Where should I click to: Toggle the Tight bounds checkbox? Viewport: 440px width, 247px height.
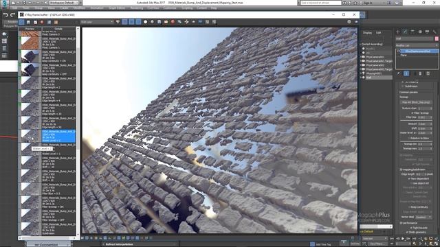411,228
